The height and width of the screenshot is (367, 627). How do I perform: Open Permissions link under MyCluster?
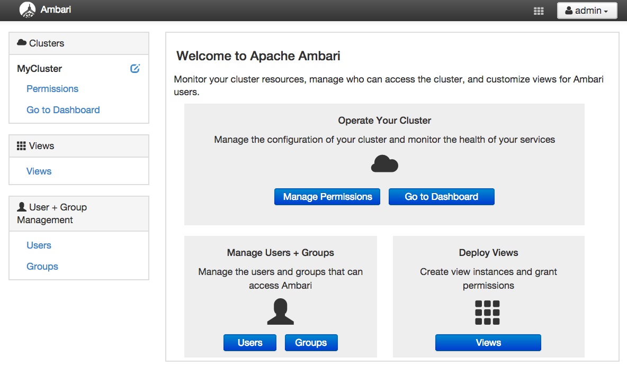[52, 89]
